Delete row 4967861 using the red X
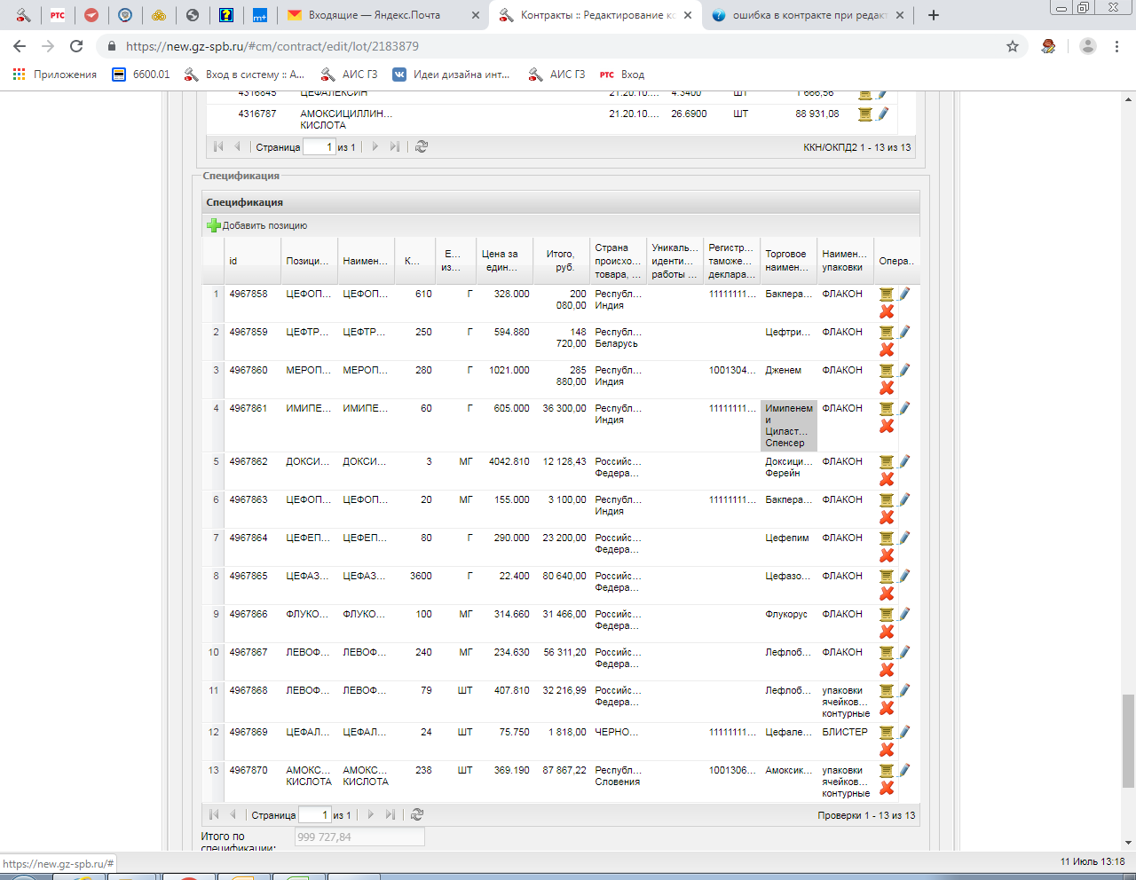Image resolution: width=1136 pixels, height=880 pixels. tap(887, 426)
